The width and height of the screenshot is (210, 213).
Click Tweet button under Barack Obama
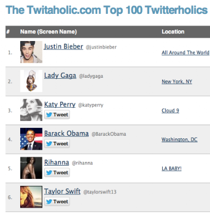(x=57, y=144)
